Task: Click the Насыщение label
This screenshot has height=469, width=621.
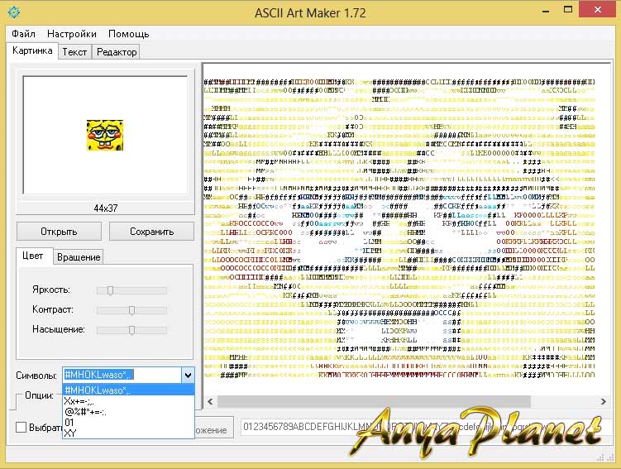Action: pos(59,329)
